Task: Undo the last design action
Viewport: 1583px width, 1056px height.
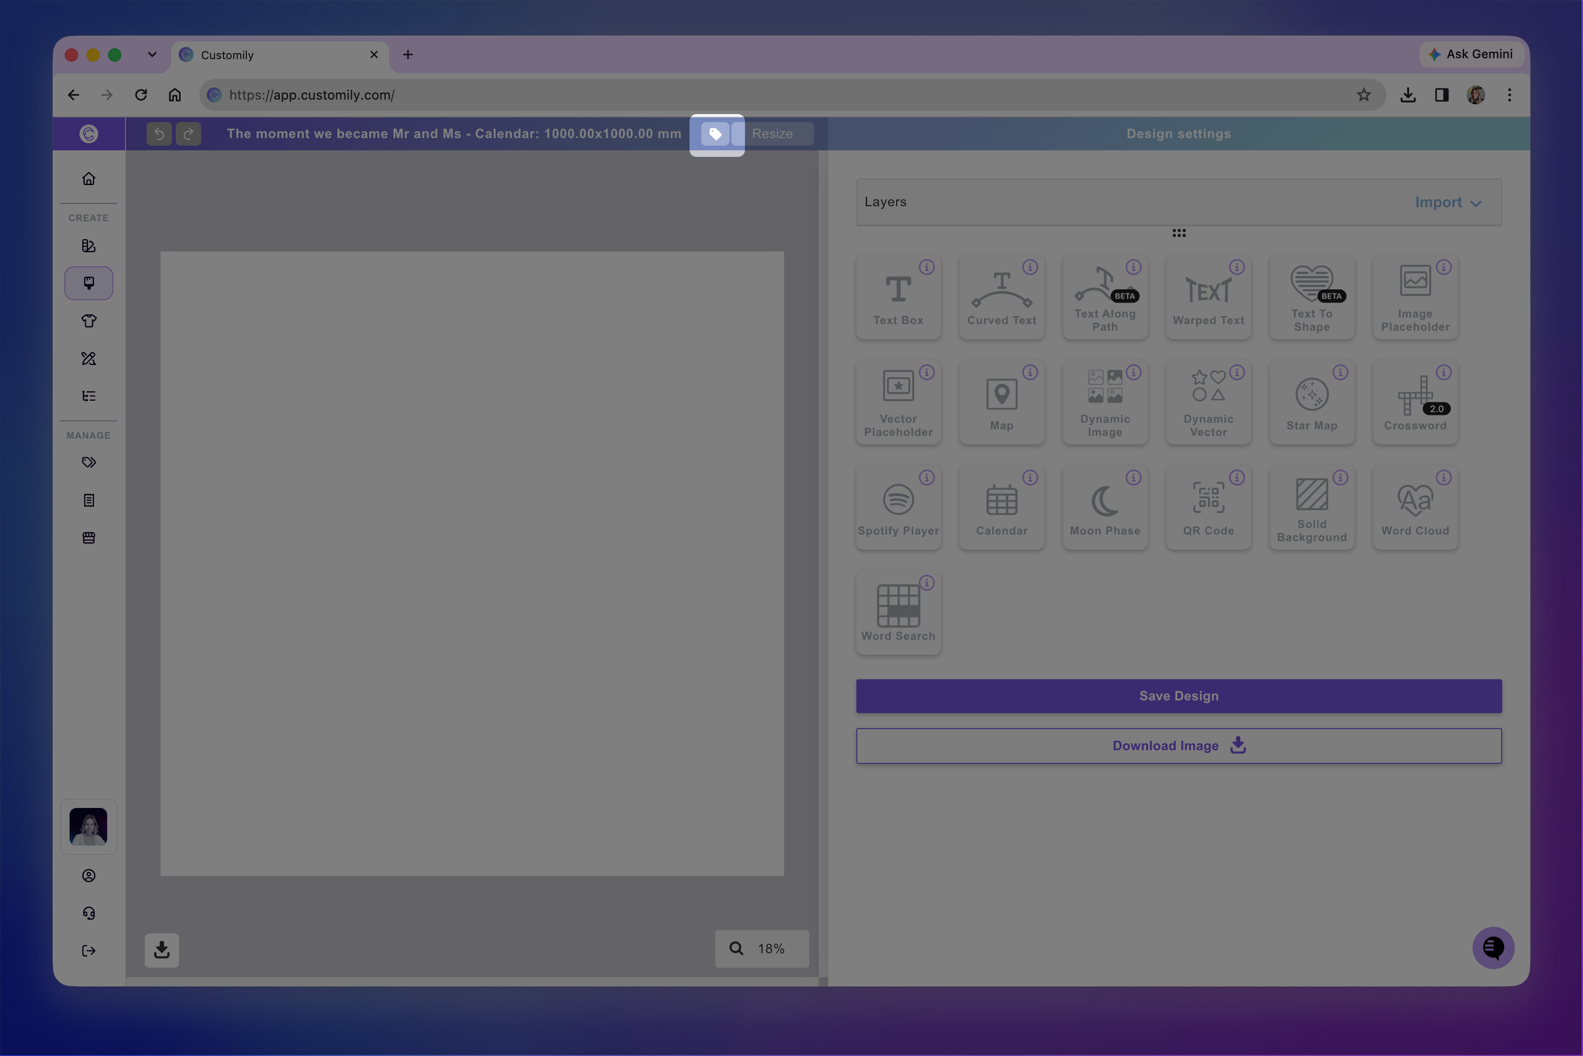Action: [159, 134]
